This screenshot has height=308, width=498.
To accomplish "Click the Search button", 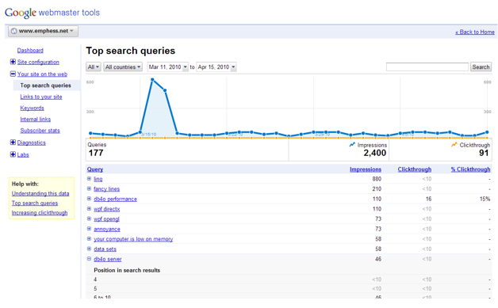I will pyautogui.click(x=481, y=67).
